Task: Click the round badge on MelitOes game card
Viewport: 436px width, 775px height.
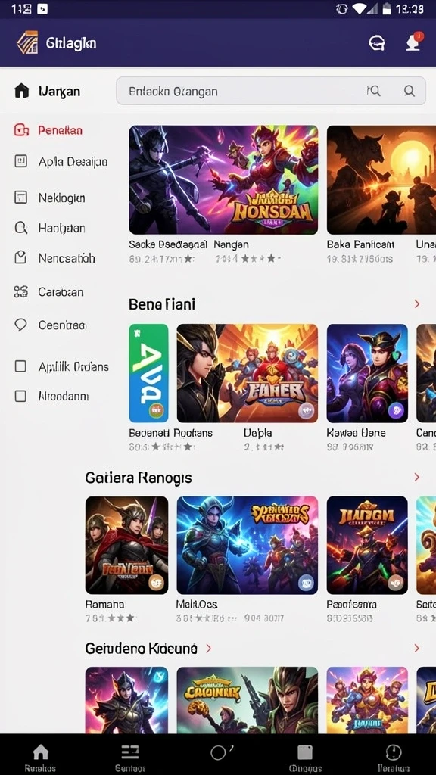Action: [x=306, y=584]
